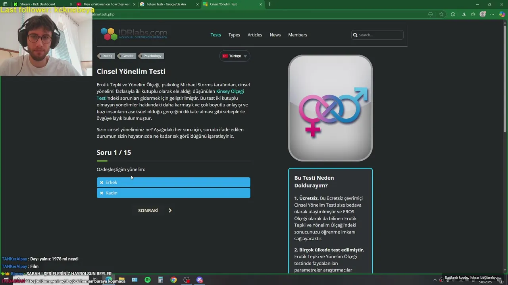Expand the Türkçe language dropdown
508x285 pixels.
(235, 56)
